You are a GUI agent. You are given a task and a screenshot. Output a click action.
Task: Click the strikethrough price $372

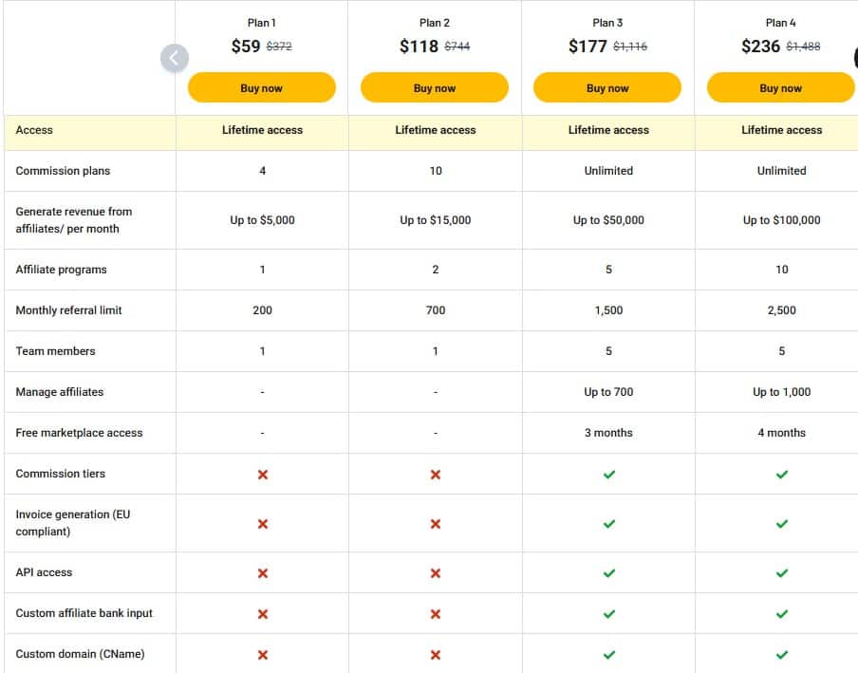point(280,45)
